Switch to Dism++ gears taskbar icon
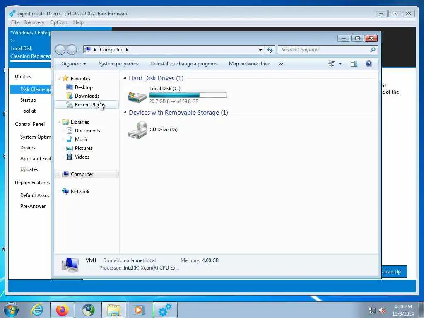424x318 pixels. (x=165, y=310)
